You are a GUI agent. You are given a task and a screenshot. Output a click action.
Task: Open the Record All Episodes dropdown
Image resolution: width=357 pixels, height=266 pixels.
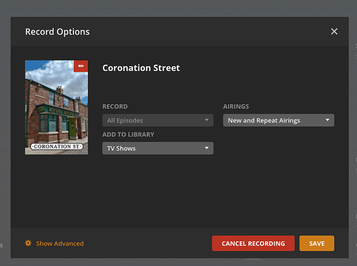click(158, 120)
